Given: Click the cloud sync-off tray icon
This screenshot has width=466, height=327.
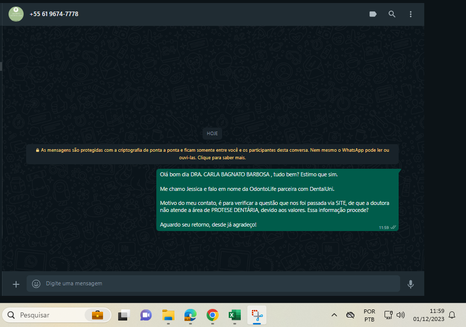Looking at the screenshot, I should pos(350,315).
